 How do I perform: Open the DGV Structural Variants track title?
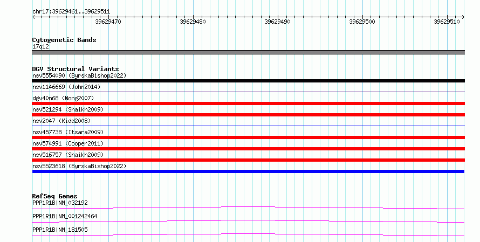[76, 69]
